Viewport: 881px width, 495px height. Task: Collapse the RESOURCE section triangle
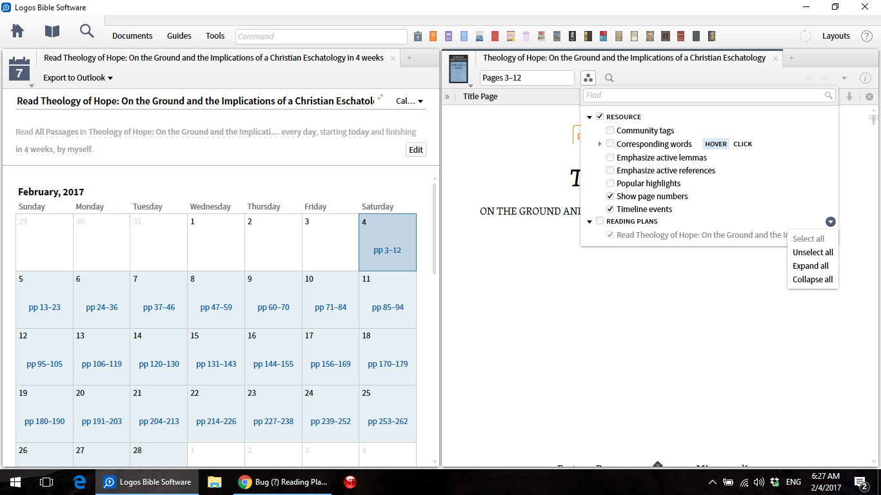tap(589, 117)
